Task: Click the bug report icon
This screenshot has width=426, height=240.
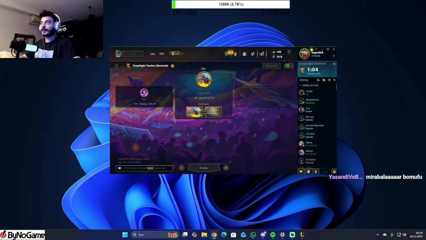Action: coord(334,172)
